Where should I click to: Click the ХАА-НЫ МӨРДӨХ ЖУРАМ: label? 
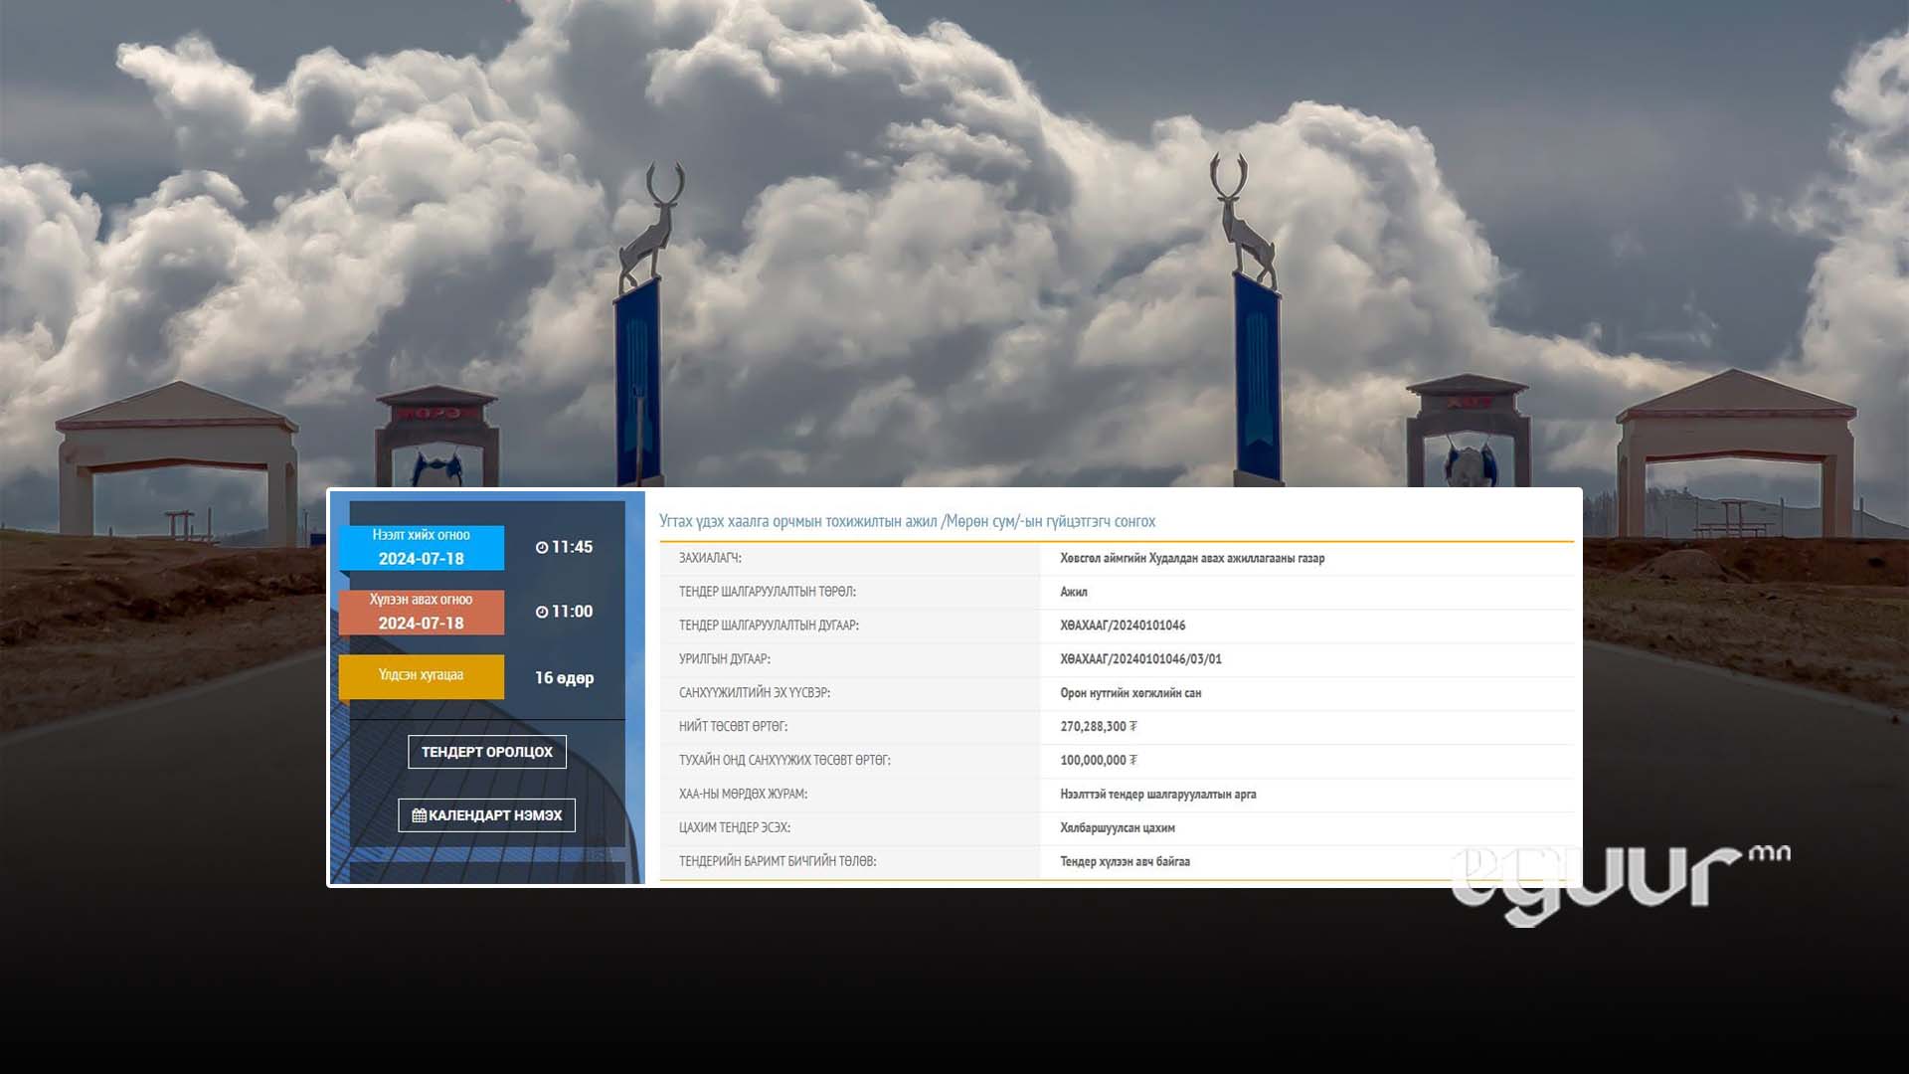(743, 795)
